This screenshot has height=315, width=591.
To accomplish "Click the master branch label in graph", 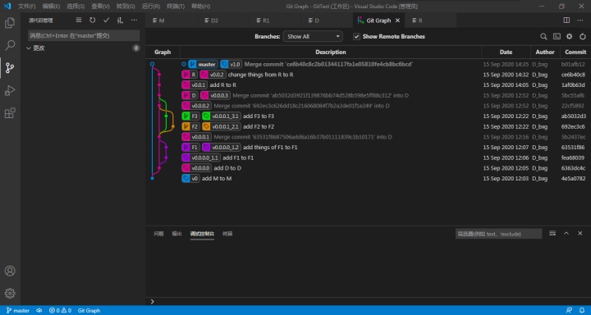I will click(204, 65).
